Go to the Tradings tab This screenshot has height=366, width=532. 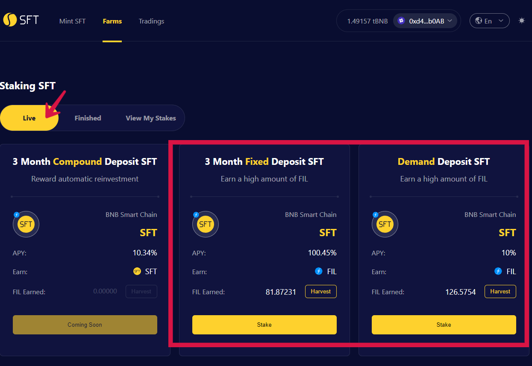point(151,21)
